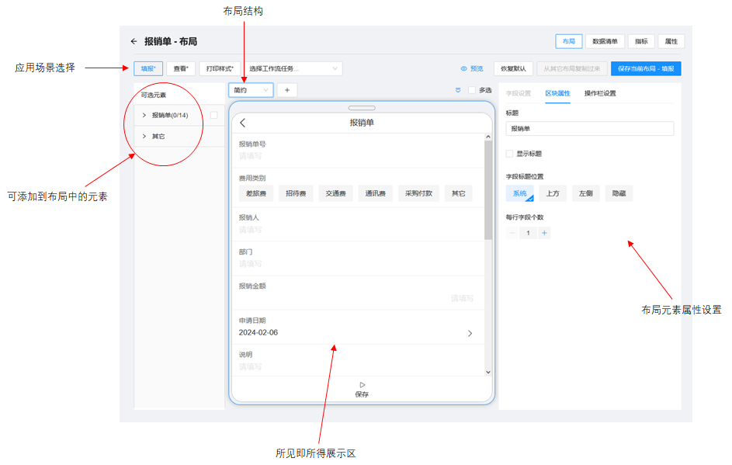Enable the 多选 checkbox
The width and height of the screenshot is (732, 465).
[x=472, y=90]
